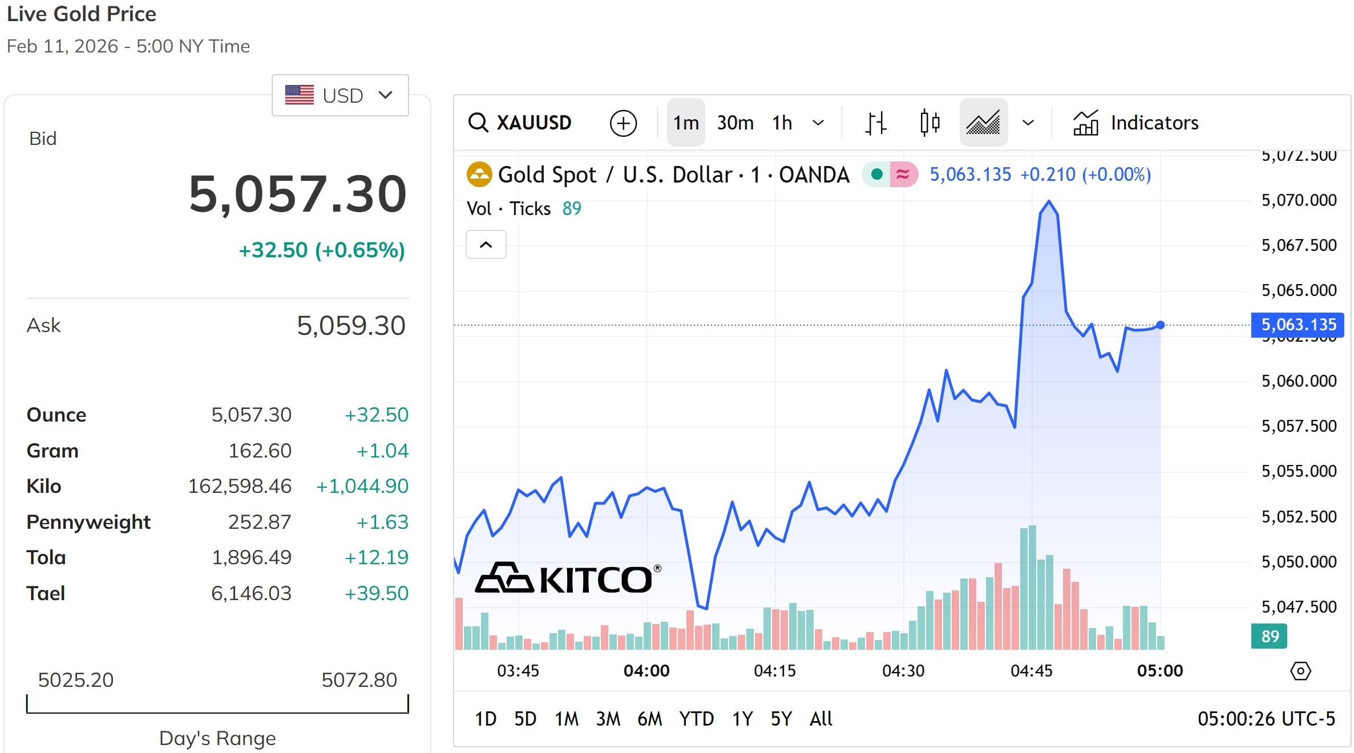Select the 1h interval

[782, 123]
